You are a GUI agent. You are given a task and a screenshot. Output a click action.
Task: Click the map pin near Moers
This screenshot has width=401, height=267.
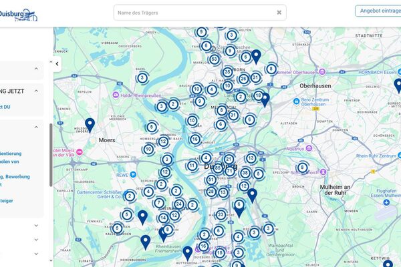click(90, 124)
